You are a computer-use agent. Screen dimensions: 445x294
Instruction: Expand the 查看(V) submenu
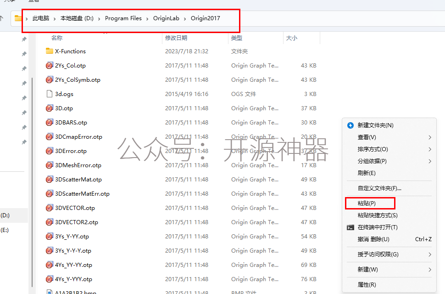(430, 137)
